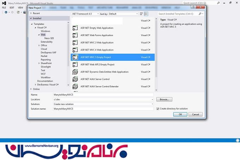
Task: Click the ASP.NET MVC 5 Empty Project icon
Action: [x=75, y=57]
